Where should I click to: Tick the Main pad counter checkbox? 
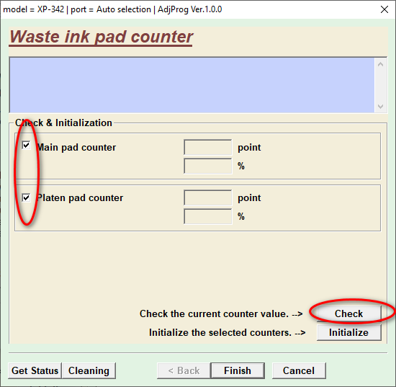point(26,146)
